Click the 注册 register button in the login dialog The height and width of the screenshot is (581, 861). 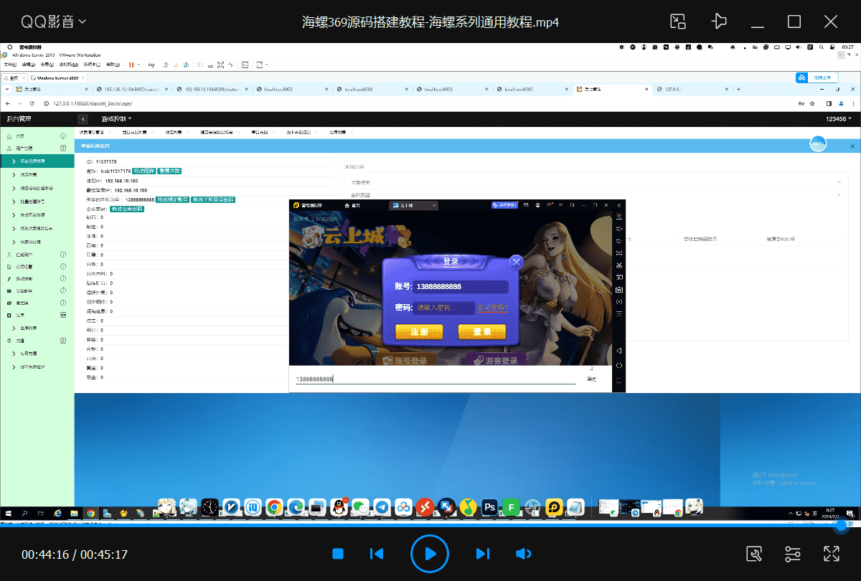coord(418,332)
